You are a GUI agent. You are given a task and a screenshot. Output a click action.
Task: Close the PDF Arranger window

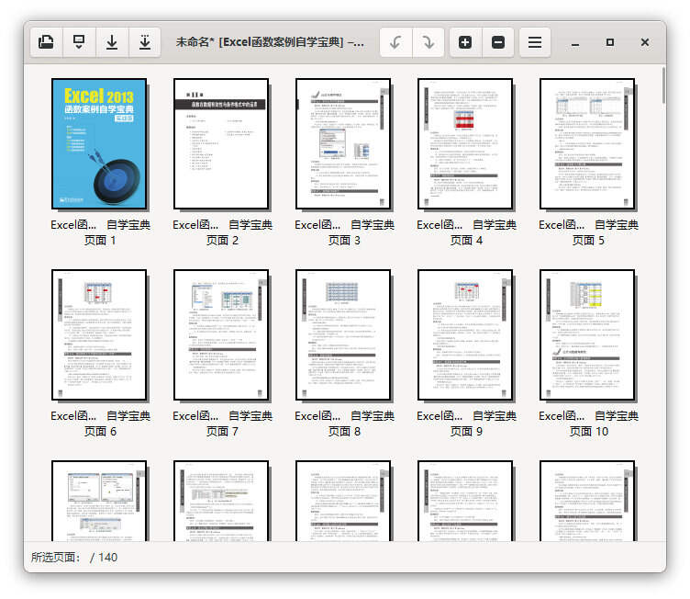pos(645,42)
